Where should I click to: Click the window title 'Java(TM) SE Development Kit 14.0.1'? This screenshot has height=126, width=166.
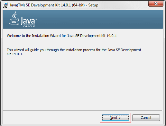point(54,5)
